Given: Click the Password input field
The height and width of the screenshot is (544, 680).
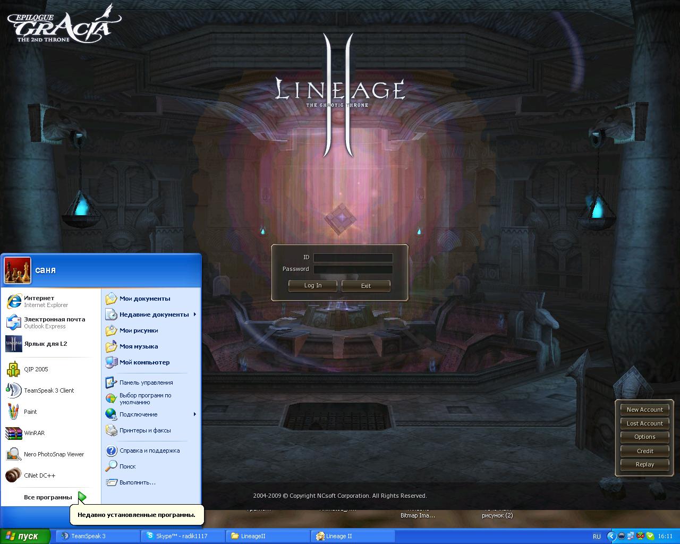Looking at the screenshot, I should (353, 269).
